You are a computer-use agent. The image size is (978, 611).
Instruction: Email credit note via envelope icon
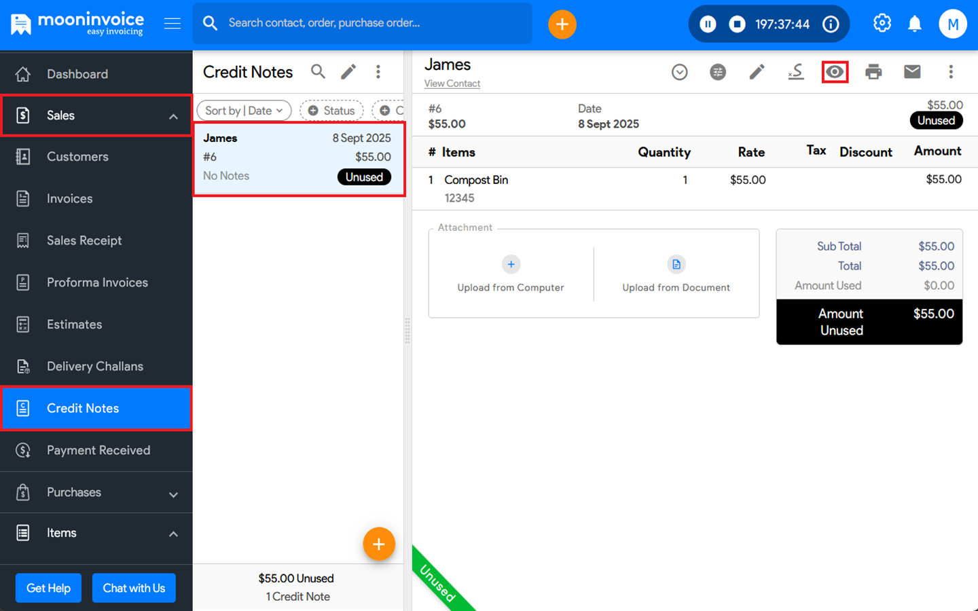(912, 72)
